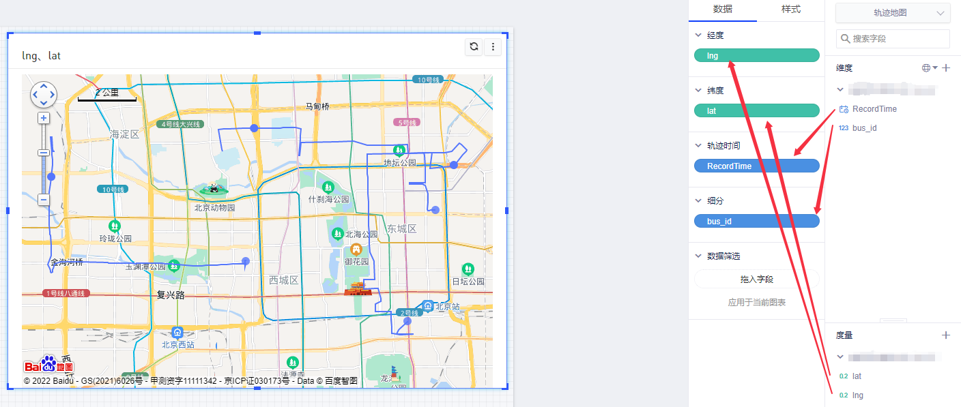Collapse the 轨迹时间 section
The width and height of the screenshot is (961, 407).
[x=698, y=146]
